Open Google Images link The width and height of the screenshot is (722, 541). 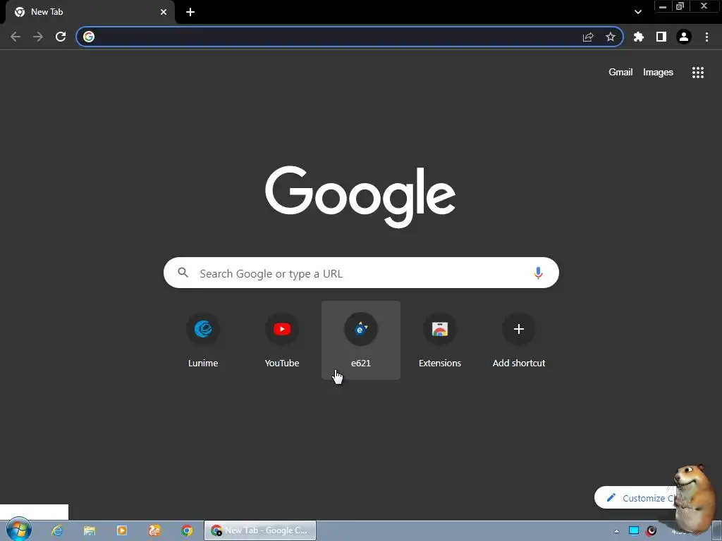pos(658,73)
